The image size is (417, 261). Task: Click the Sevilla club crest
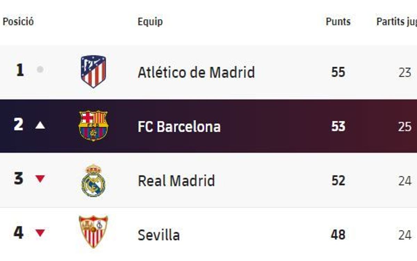click(93, 232)
